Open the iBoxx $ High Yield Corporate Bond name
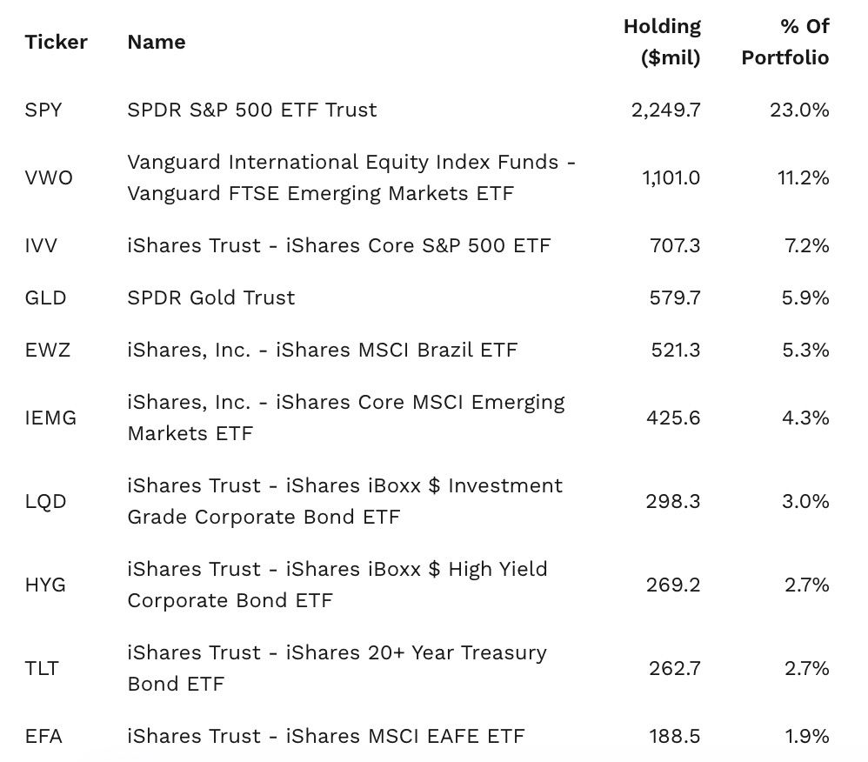This screenshot has height=762, width=868. 337,585
